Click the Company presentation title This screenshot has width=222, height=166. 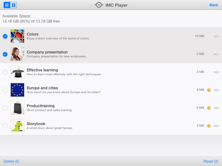click(47, 52)
